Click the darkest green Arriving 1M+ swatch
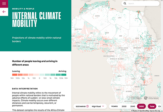This screenshot has height=112, width=163. tap(64, 74)
